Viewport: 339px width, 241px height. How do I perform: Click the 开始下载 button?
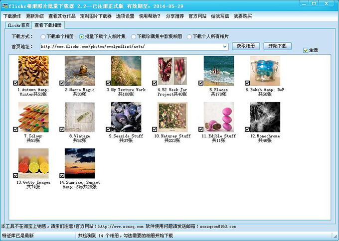(x=277, y=46)
